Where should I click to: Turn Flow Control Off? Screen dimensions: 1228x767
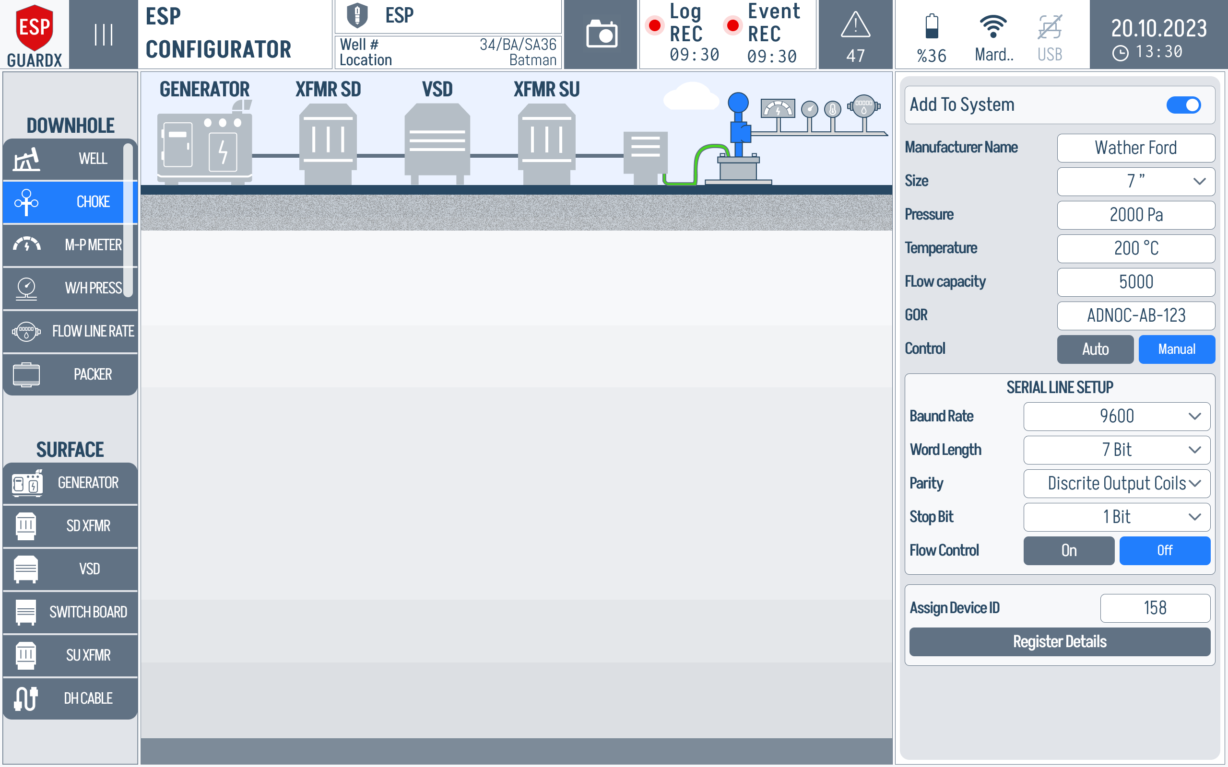(1165, 550)
